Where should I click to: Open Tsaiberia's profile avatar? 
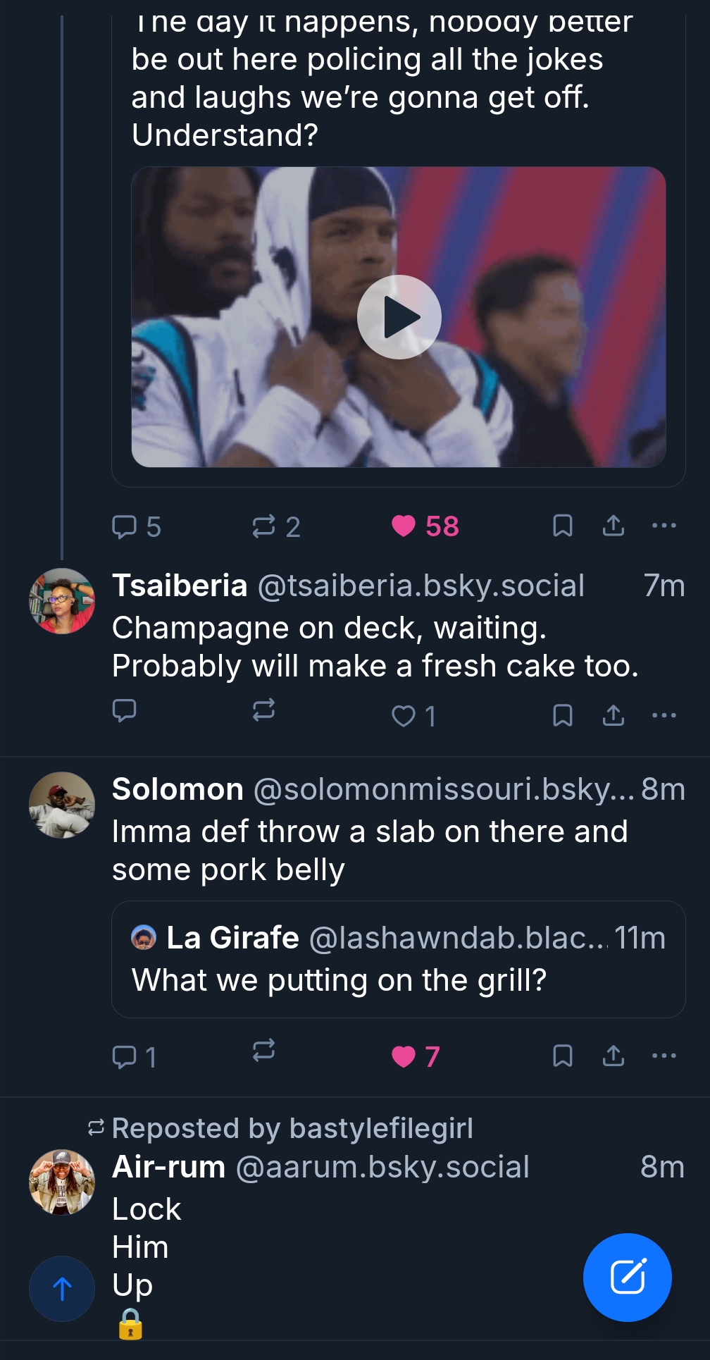pyautogui.click(x=62, y=601)
